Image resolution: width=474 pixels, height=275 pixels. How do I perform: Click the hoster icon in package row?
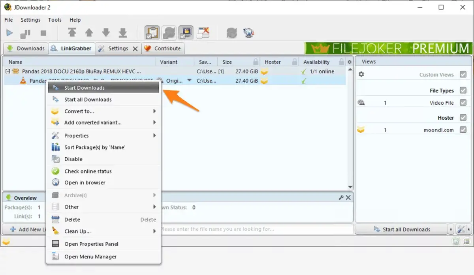click(x=264, y=72)
